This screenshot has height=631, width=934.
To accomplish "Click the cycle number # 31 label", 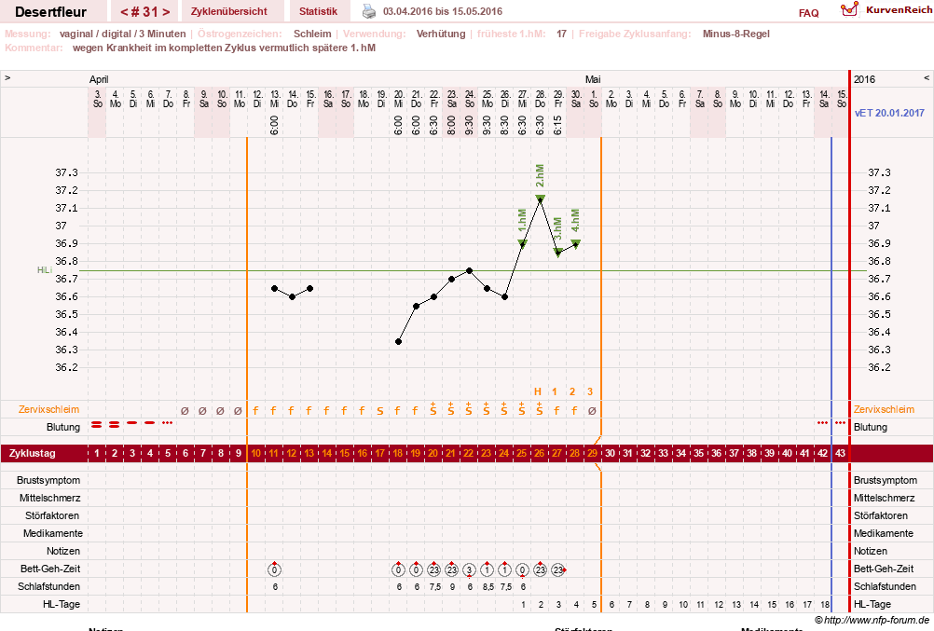I will pyautogui.click(x=145, y=11).
